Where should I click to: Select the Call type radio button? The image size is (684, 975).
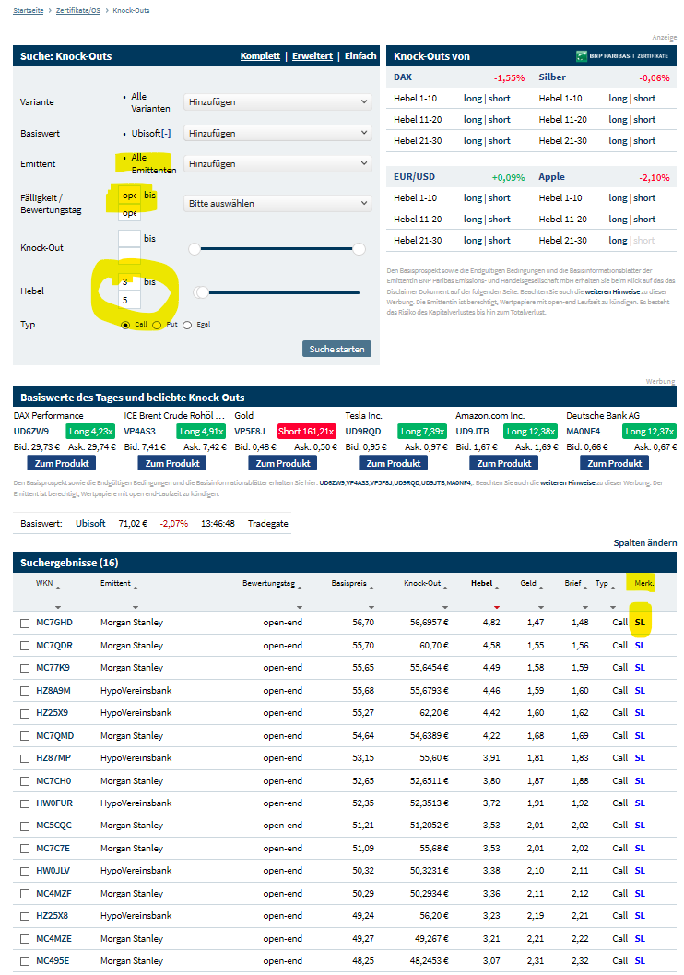coord(125,326)
